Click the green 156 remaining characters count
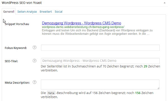Image resolution: width=168 pixels, height=101 pixels. [x=138, y=93]
